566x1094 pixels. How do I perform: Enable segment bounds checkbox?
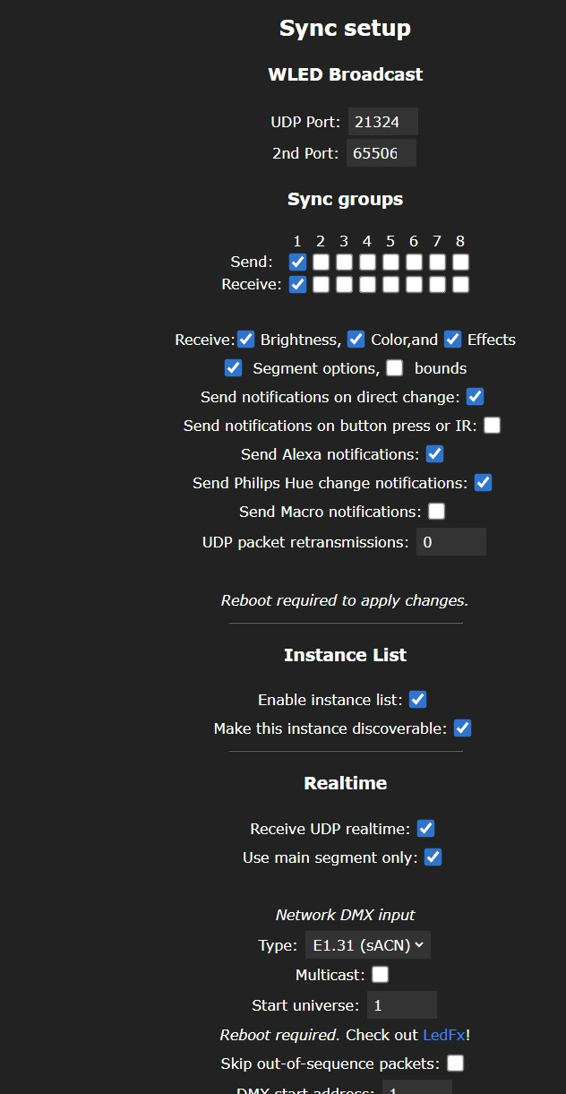click(394, 367)
